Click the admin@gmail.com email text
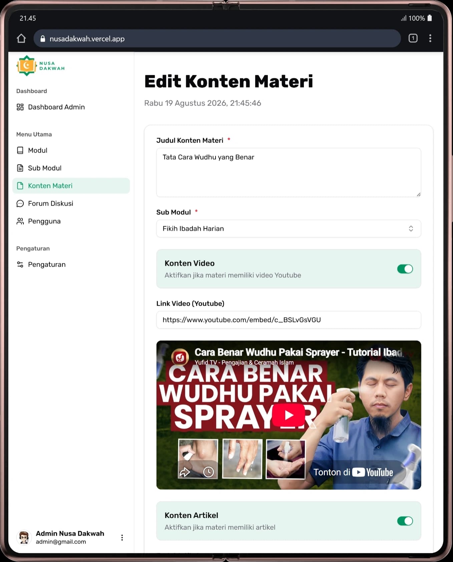The height and width of the screenshot is (562, 453). (x=61, y=542)
